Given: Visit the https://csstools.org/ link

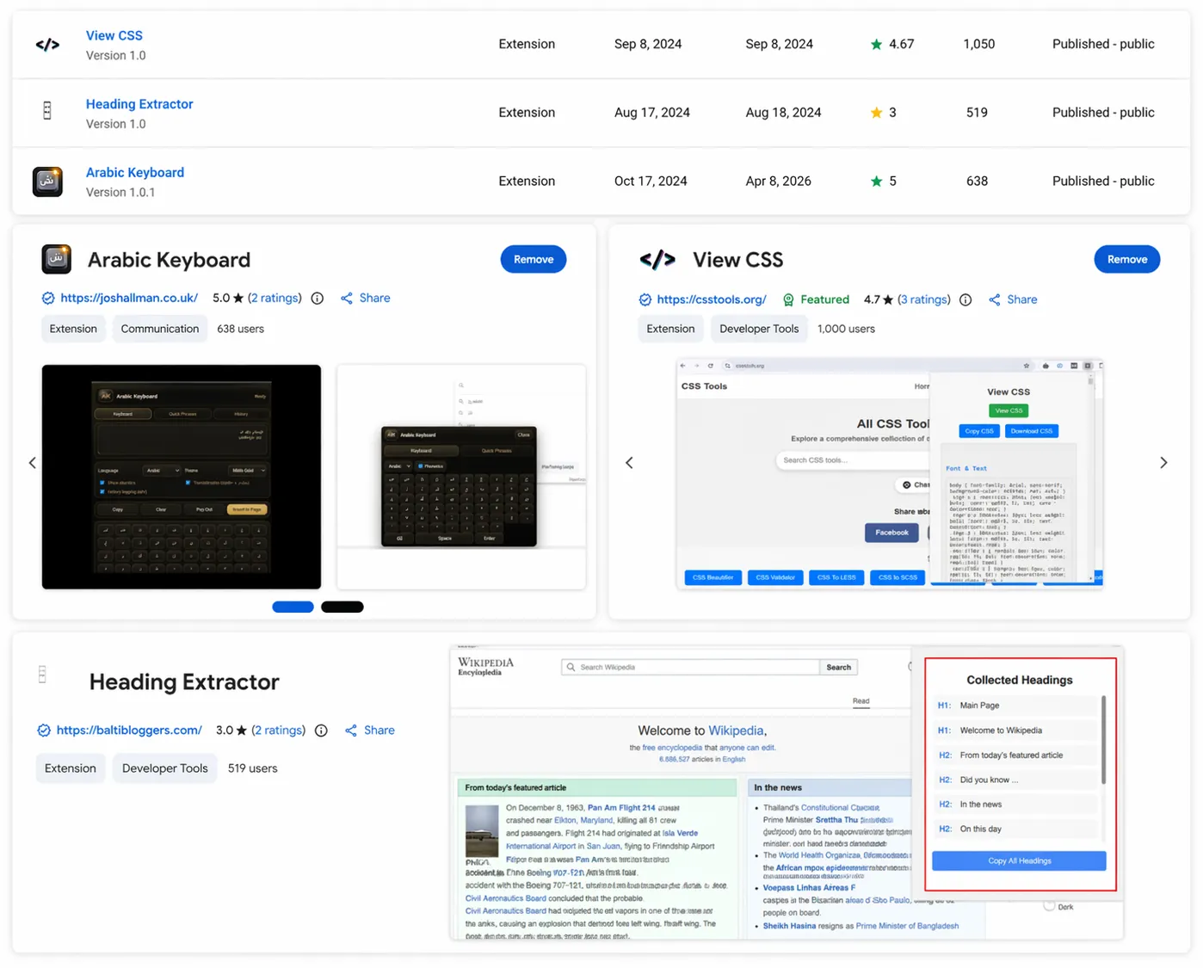Looking at the screenshot, I should [x=712, y=300].
